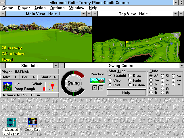Click the Top View - Hole 1 title bar

click(x=135, y=14)
